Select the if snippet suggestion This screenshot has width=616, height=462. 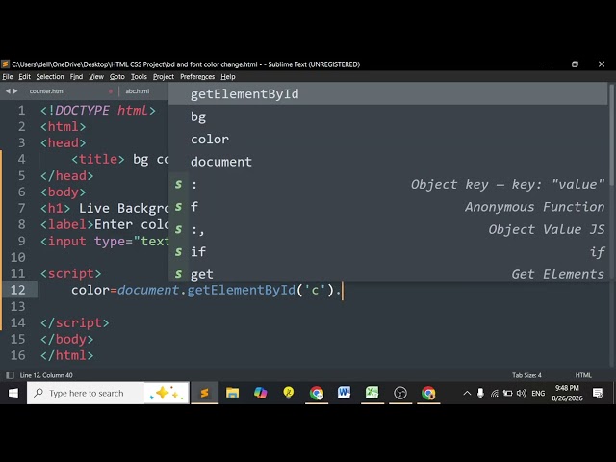pos(388,251)
